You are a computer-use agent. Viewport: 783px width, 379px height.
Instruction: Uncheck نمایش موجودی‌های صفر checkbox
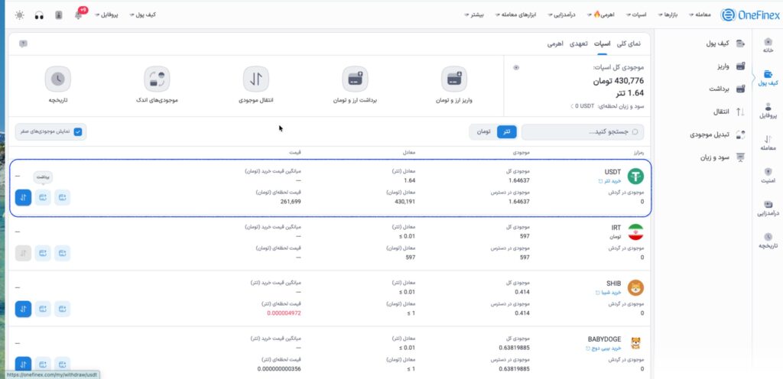tap(78, 131)
